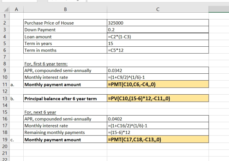Click the formula =(1+C16/2)^(1/6)-1
This screenshot has height=161, width=229.
158,126
